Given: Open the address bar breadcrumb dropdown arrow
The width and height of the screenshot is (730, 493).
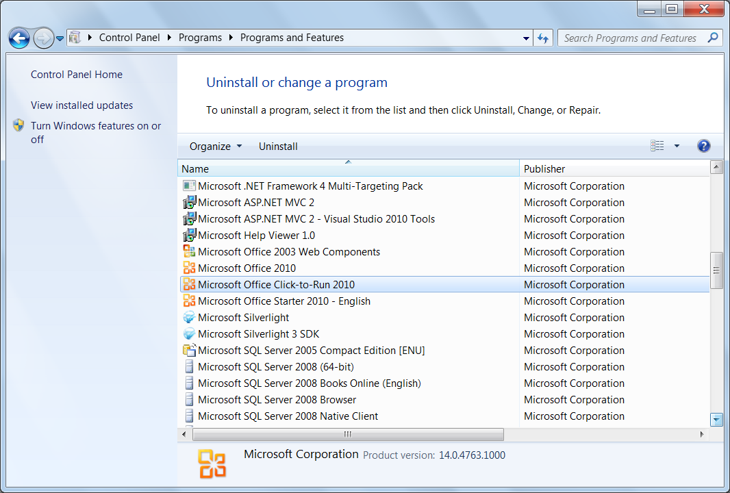Looking at the screenshot, I should 526,38.
